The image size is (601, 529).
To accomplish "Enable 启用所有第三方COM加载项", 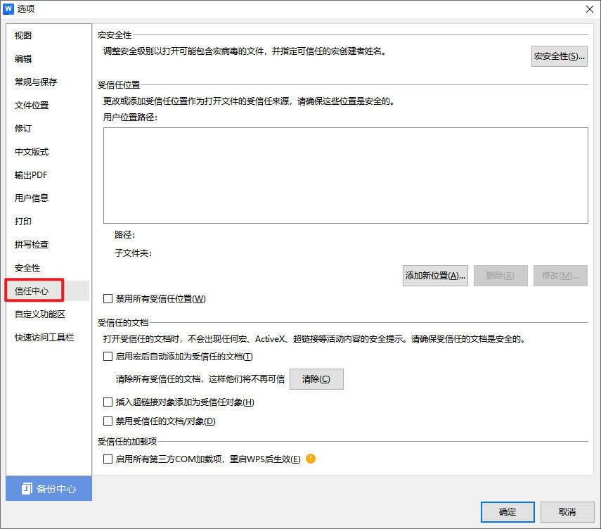I will pyautogui.click(x=109, y=458).
